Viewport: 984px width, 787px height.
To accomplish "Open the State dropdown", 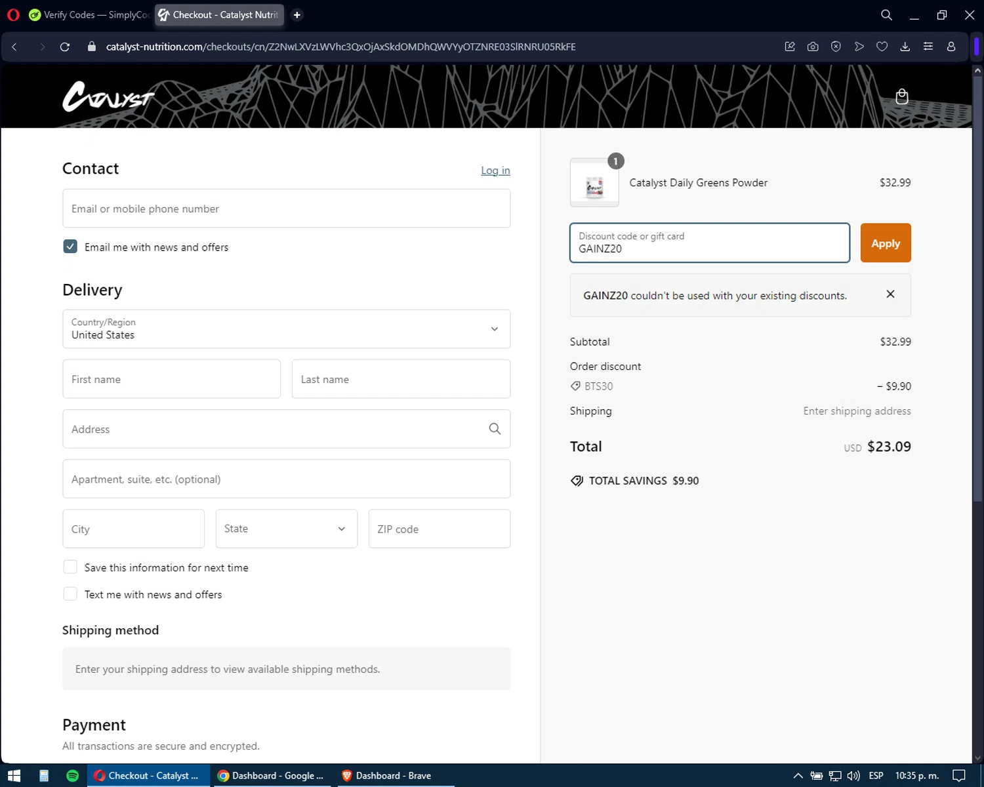I will pyautogui.click(x=287, y=529).
